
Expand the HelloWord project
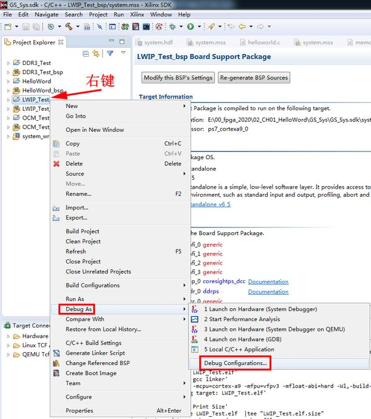pos(8,81)
